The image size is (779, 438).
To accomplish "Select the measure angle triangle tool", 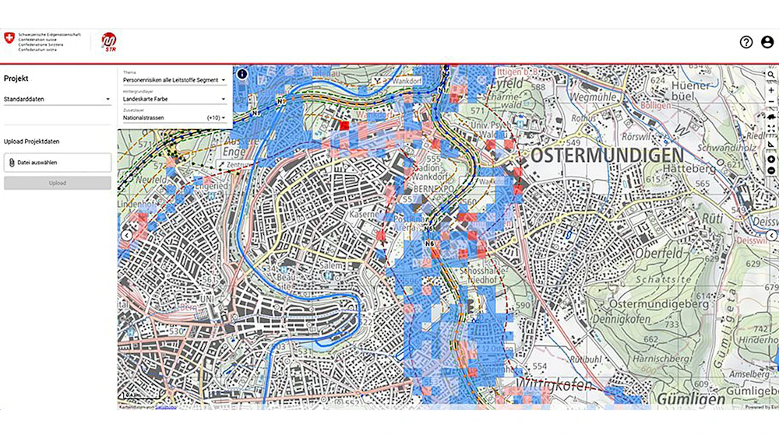I will tap(770, 145).
